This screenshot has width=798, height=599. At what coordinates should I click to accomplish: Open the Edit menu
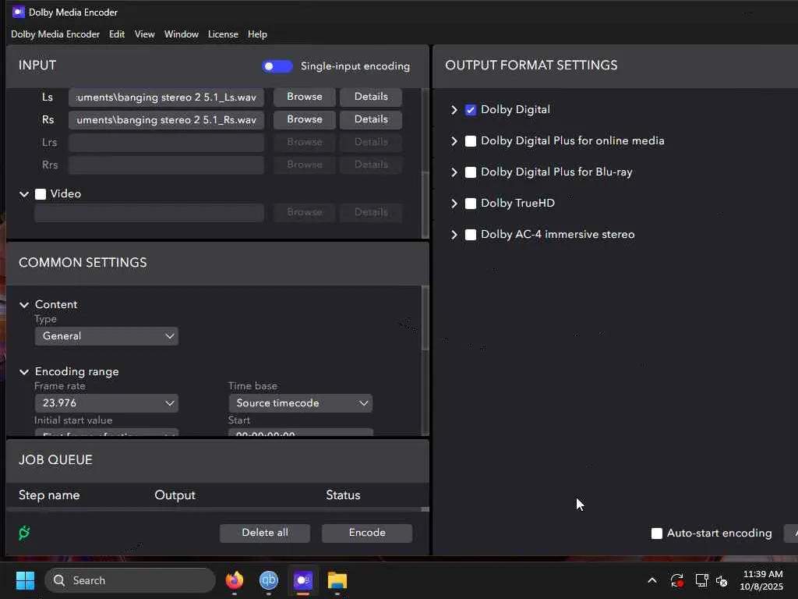click(x=117, y=34)
